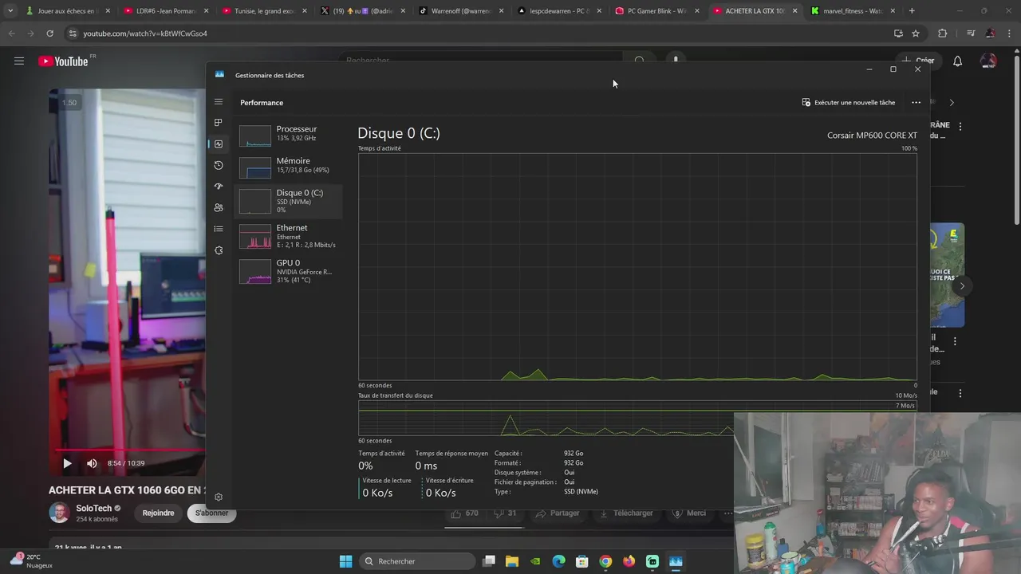Image resolution: width=1021 pixels, height=574 pixels.
Task: Click the disk activity time graph
Action: 637,266
